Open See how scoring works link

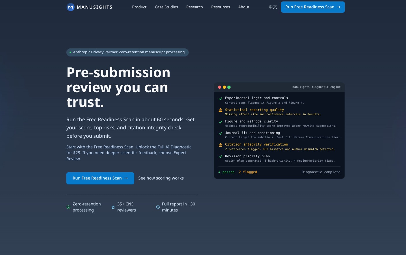161,178
